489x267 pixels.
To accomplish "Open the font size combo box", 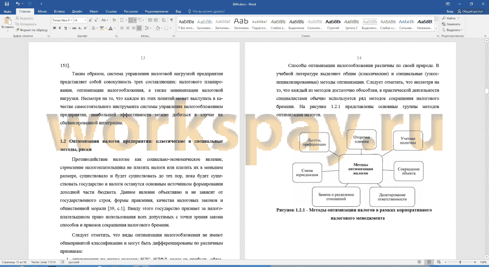I will click(x=80, y=20).
